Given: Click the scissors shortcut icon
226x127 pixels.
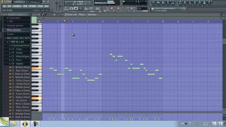Looking at the screenshot, I should [195, 2].
